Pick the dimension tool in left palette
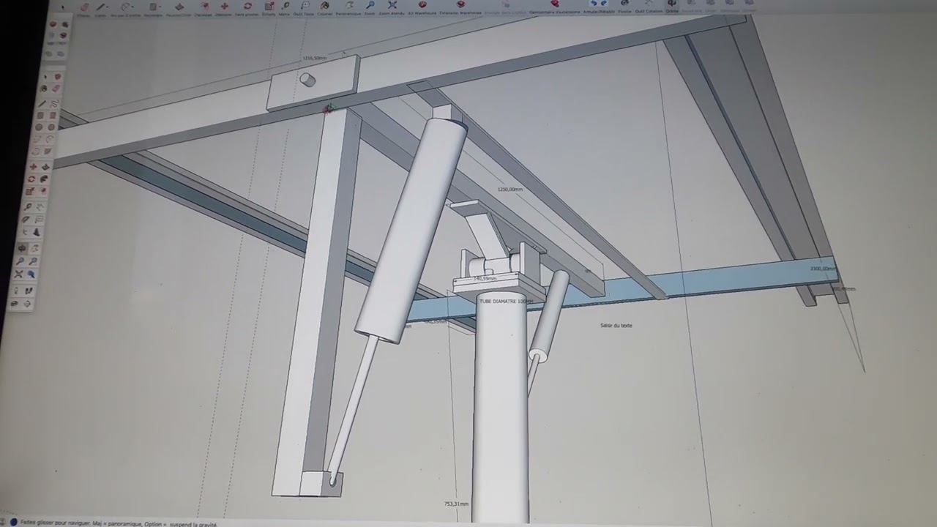The image size is (937, 527). pos(40,207)
